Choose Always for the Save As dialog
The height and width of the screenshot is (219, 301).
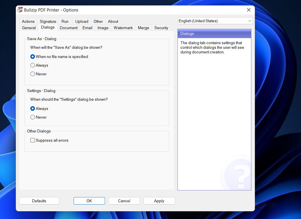coord(33,65)
